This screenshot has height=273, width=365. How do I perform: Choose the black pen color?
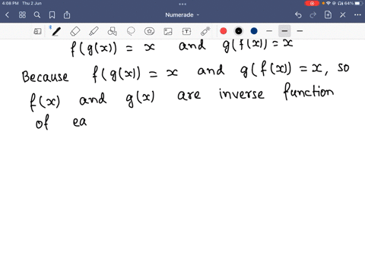pyautogui.click(x=239, y=31)
